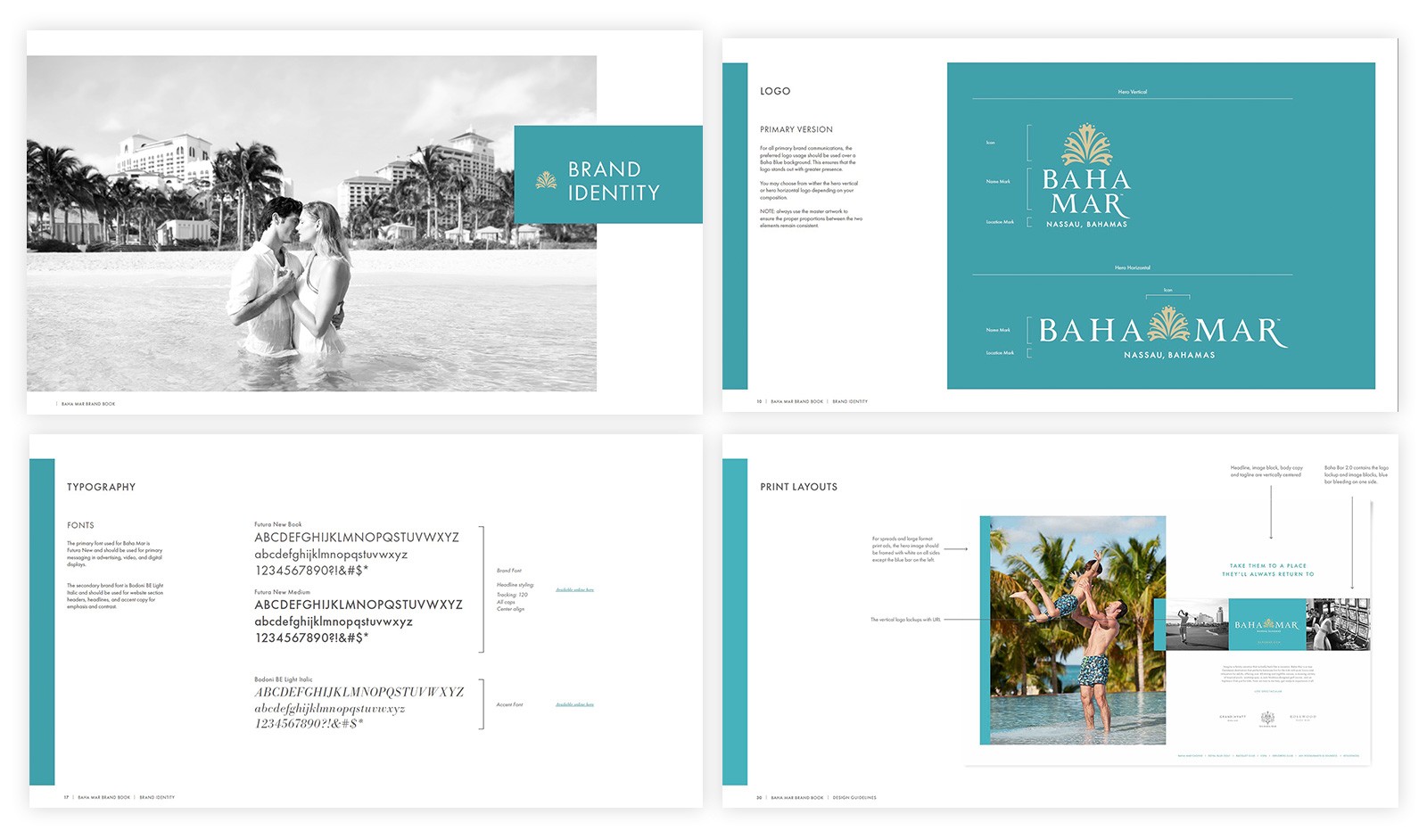Click the palm icon between BAHA and MAR in the horizontal logo
Viewport: 1427px width, 839px height.
point(1168,325)
